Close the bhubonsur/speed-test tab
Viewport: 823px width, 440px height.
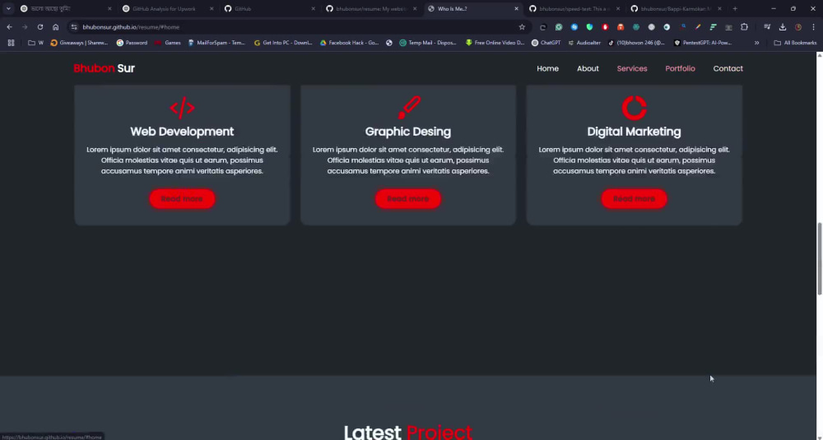(617, 8)
